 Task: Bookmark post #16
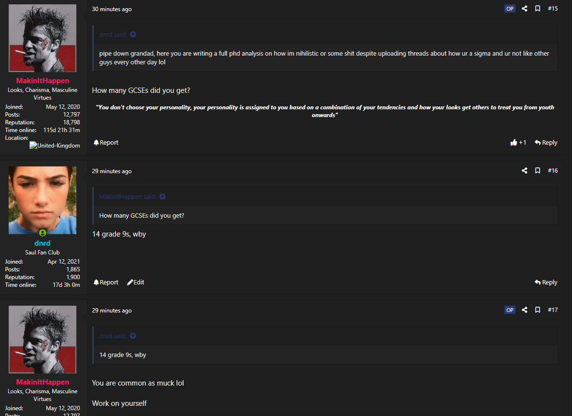click(537, 171)
